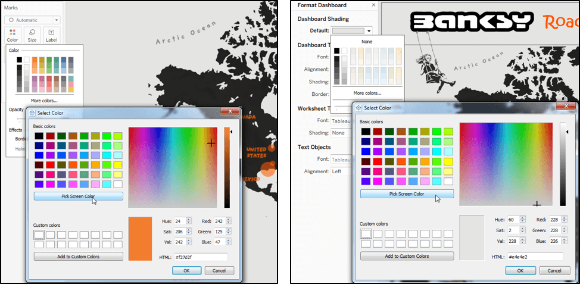Click the Blue field showing 47
This screenshot has height=284, width=580.
pyautogui.click(x=220, y=242)
